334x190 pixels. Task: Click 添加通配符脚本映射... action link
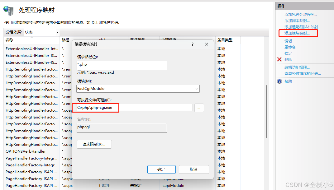(x=303, y=27)
